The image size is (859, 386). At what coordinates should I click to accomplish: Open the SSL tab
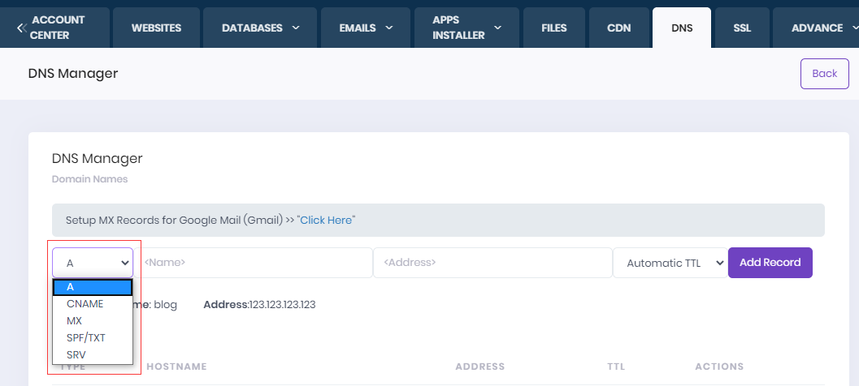tap(742, 28)
